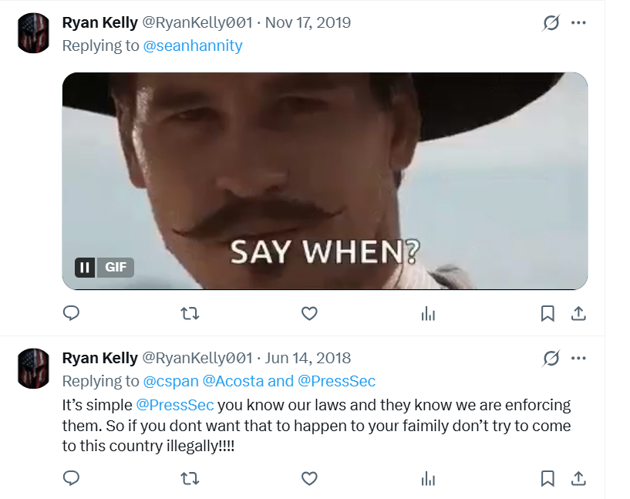Open the @PressSec mention in tweet text
630x499 pixels.
tap(175, 405)
